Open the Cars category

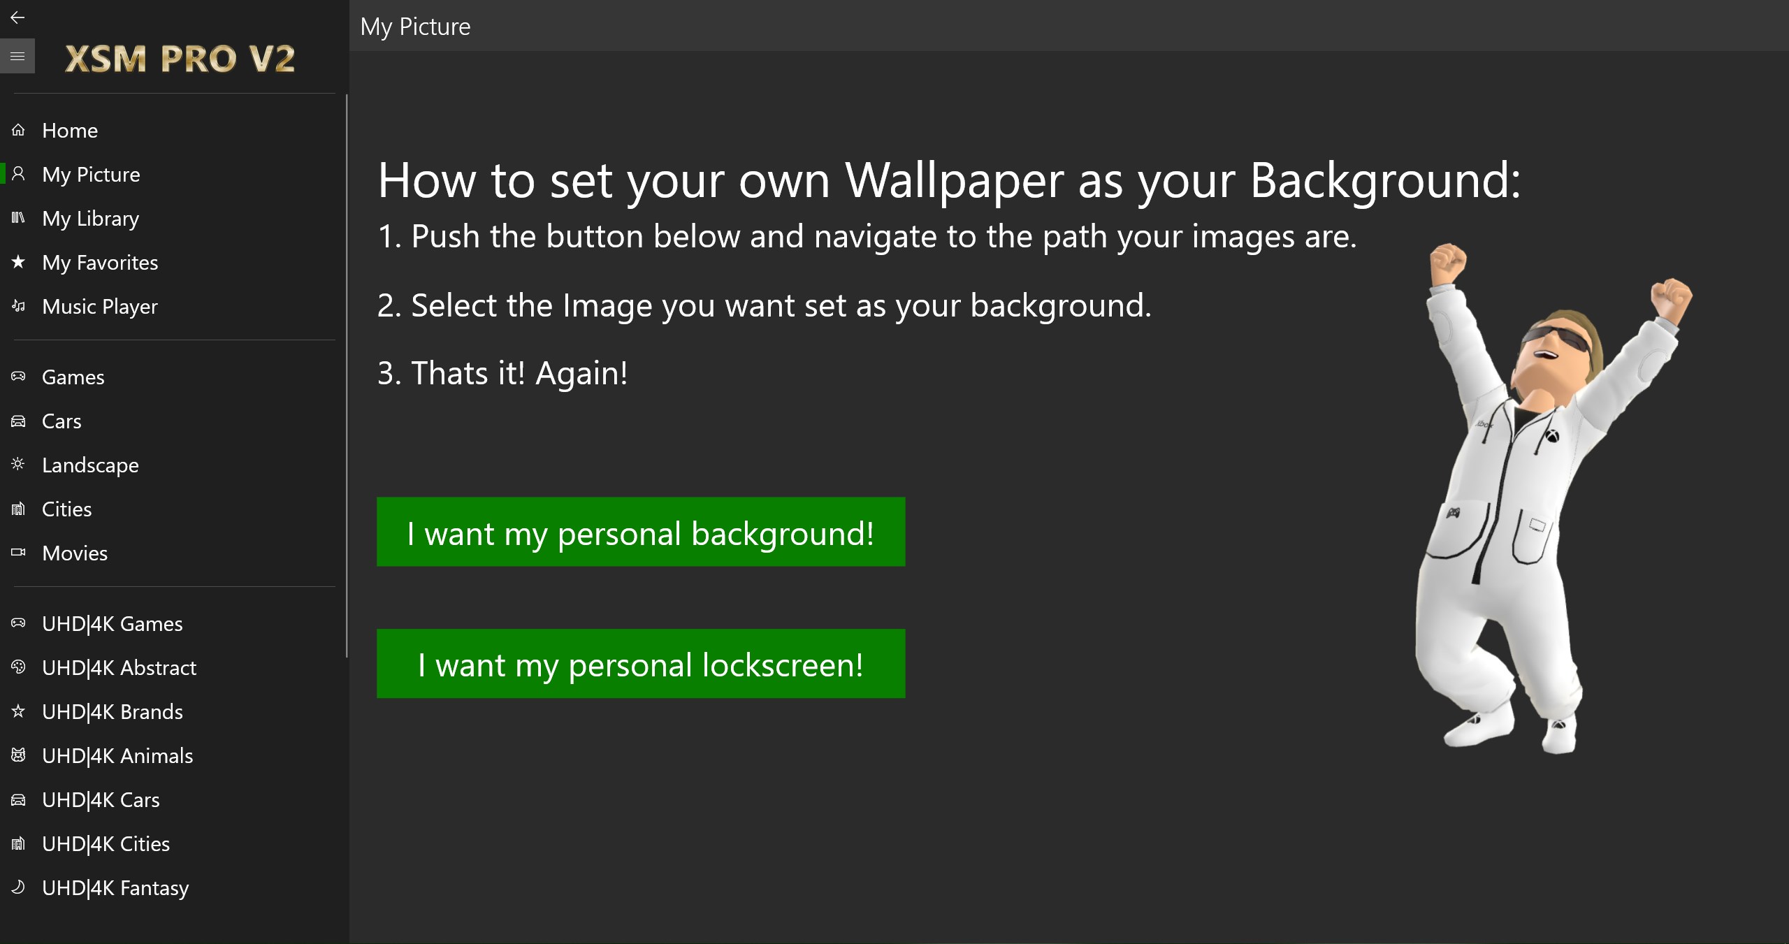61,421
